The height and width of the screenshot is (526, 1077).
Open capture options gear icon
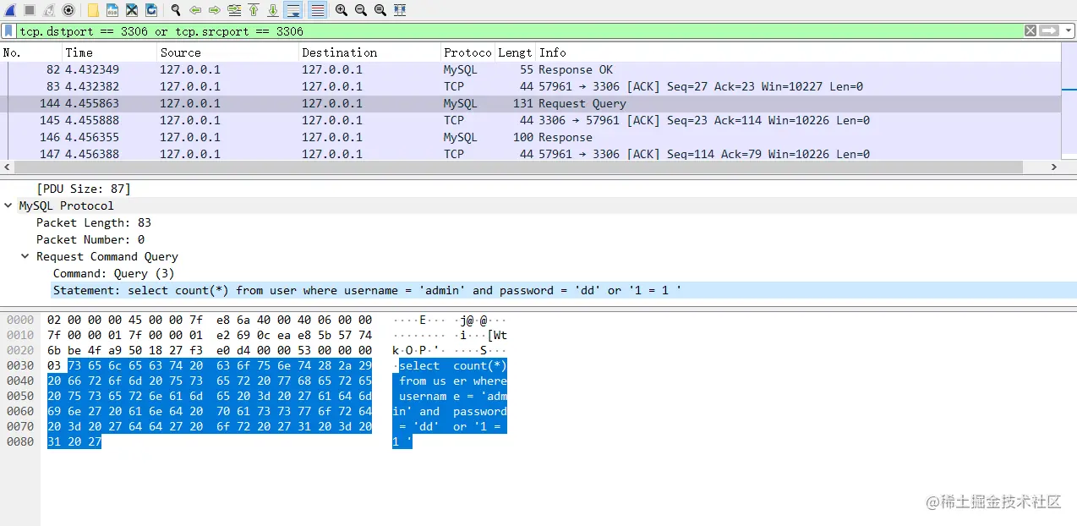(68, 10)
